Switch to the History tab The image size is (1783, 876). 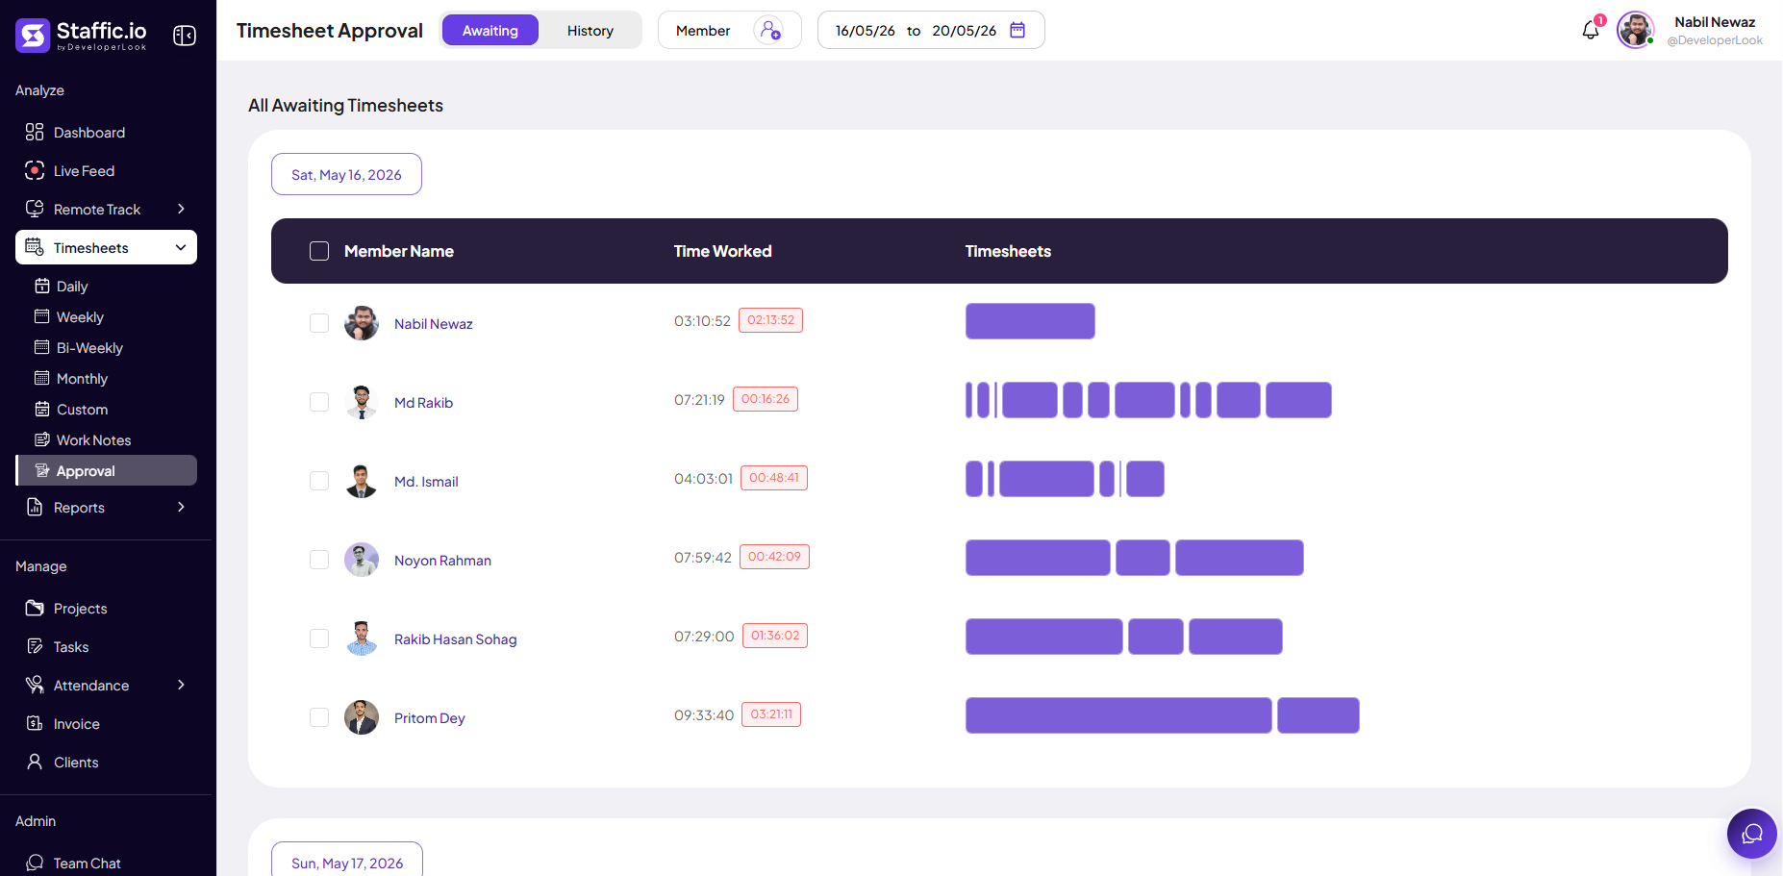590,30
